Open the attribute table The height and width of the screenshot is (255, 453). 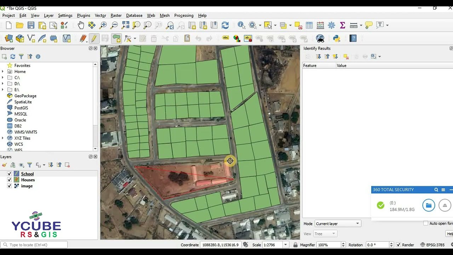[309, 25]
